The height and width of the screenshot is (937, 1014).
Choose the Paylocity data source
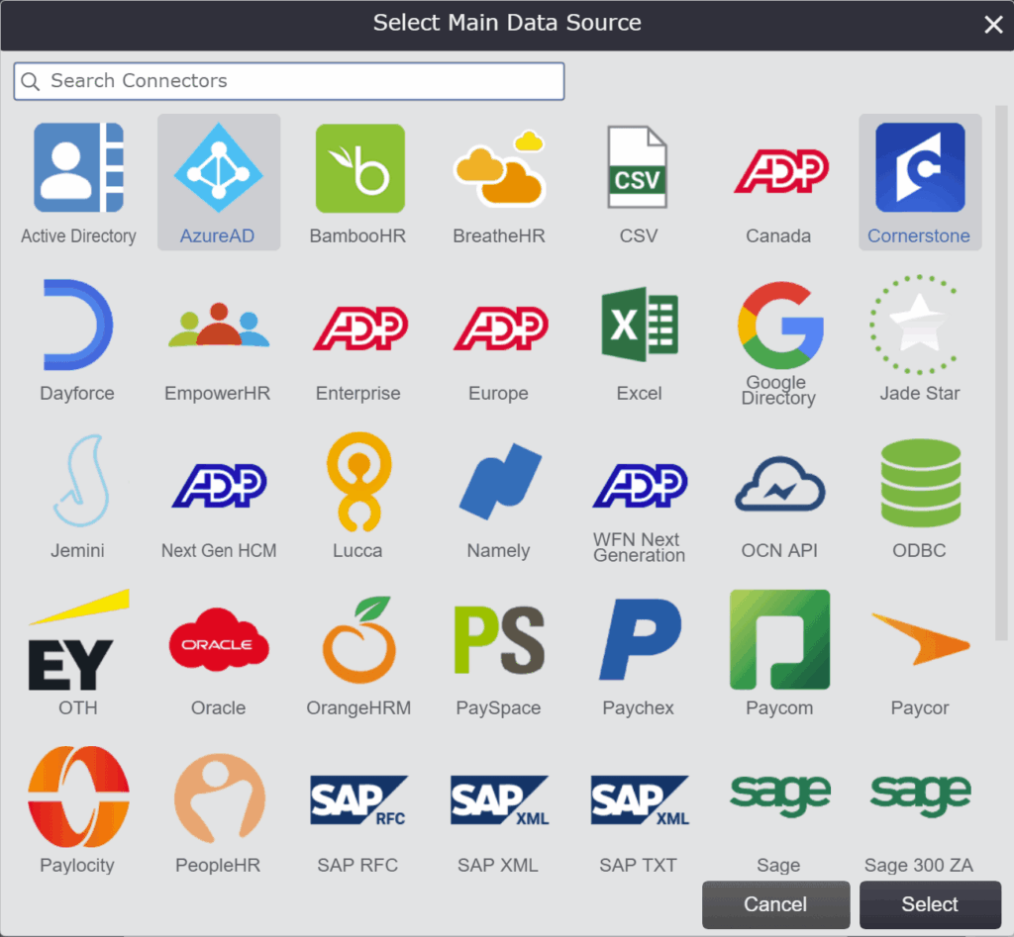click(78, 797)
